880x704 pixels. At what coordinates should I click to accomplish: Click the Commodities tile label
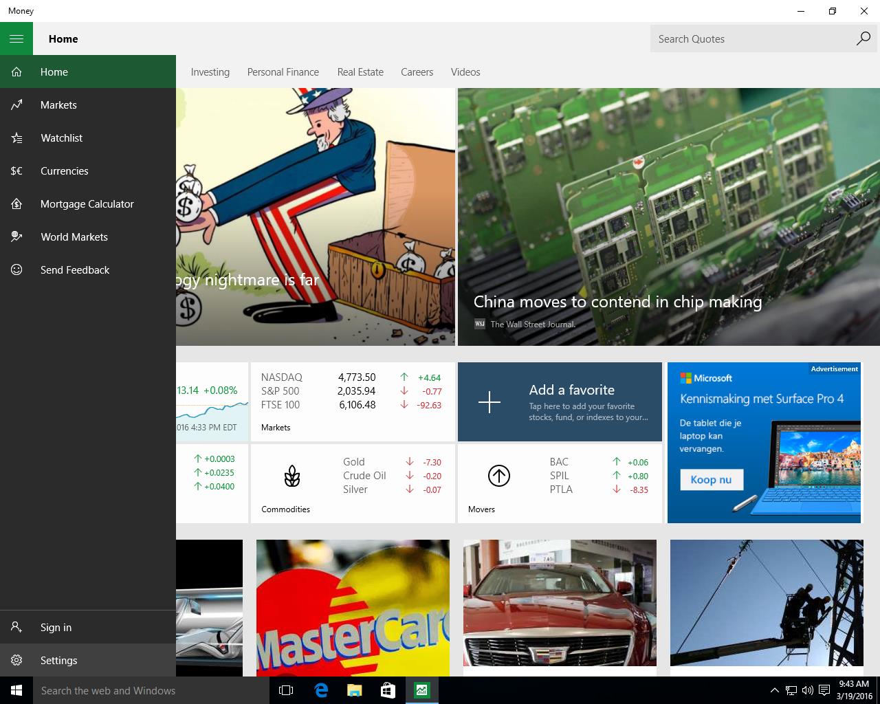[285, 509]
